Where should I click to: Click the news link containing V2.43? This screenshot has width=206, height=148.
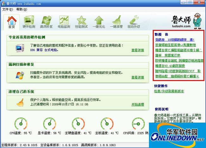tap(170, 66)
